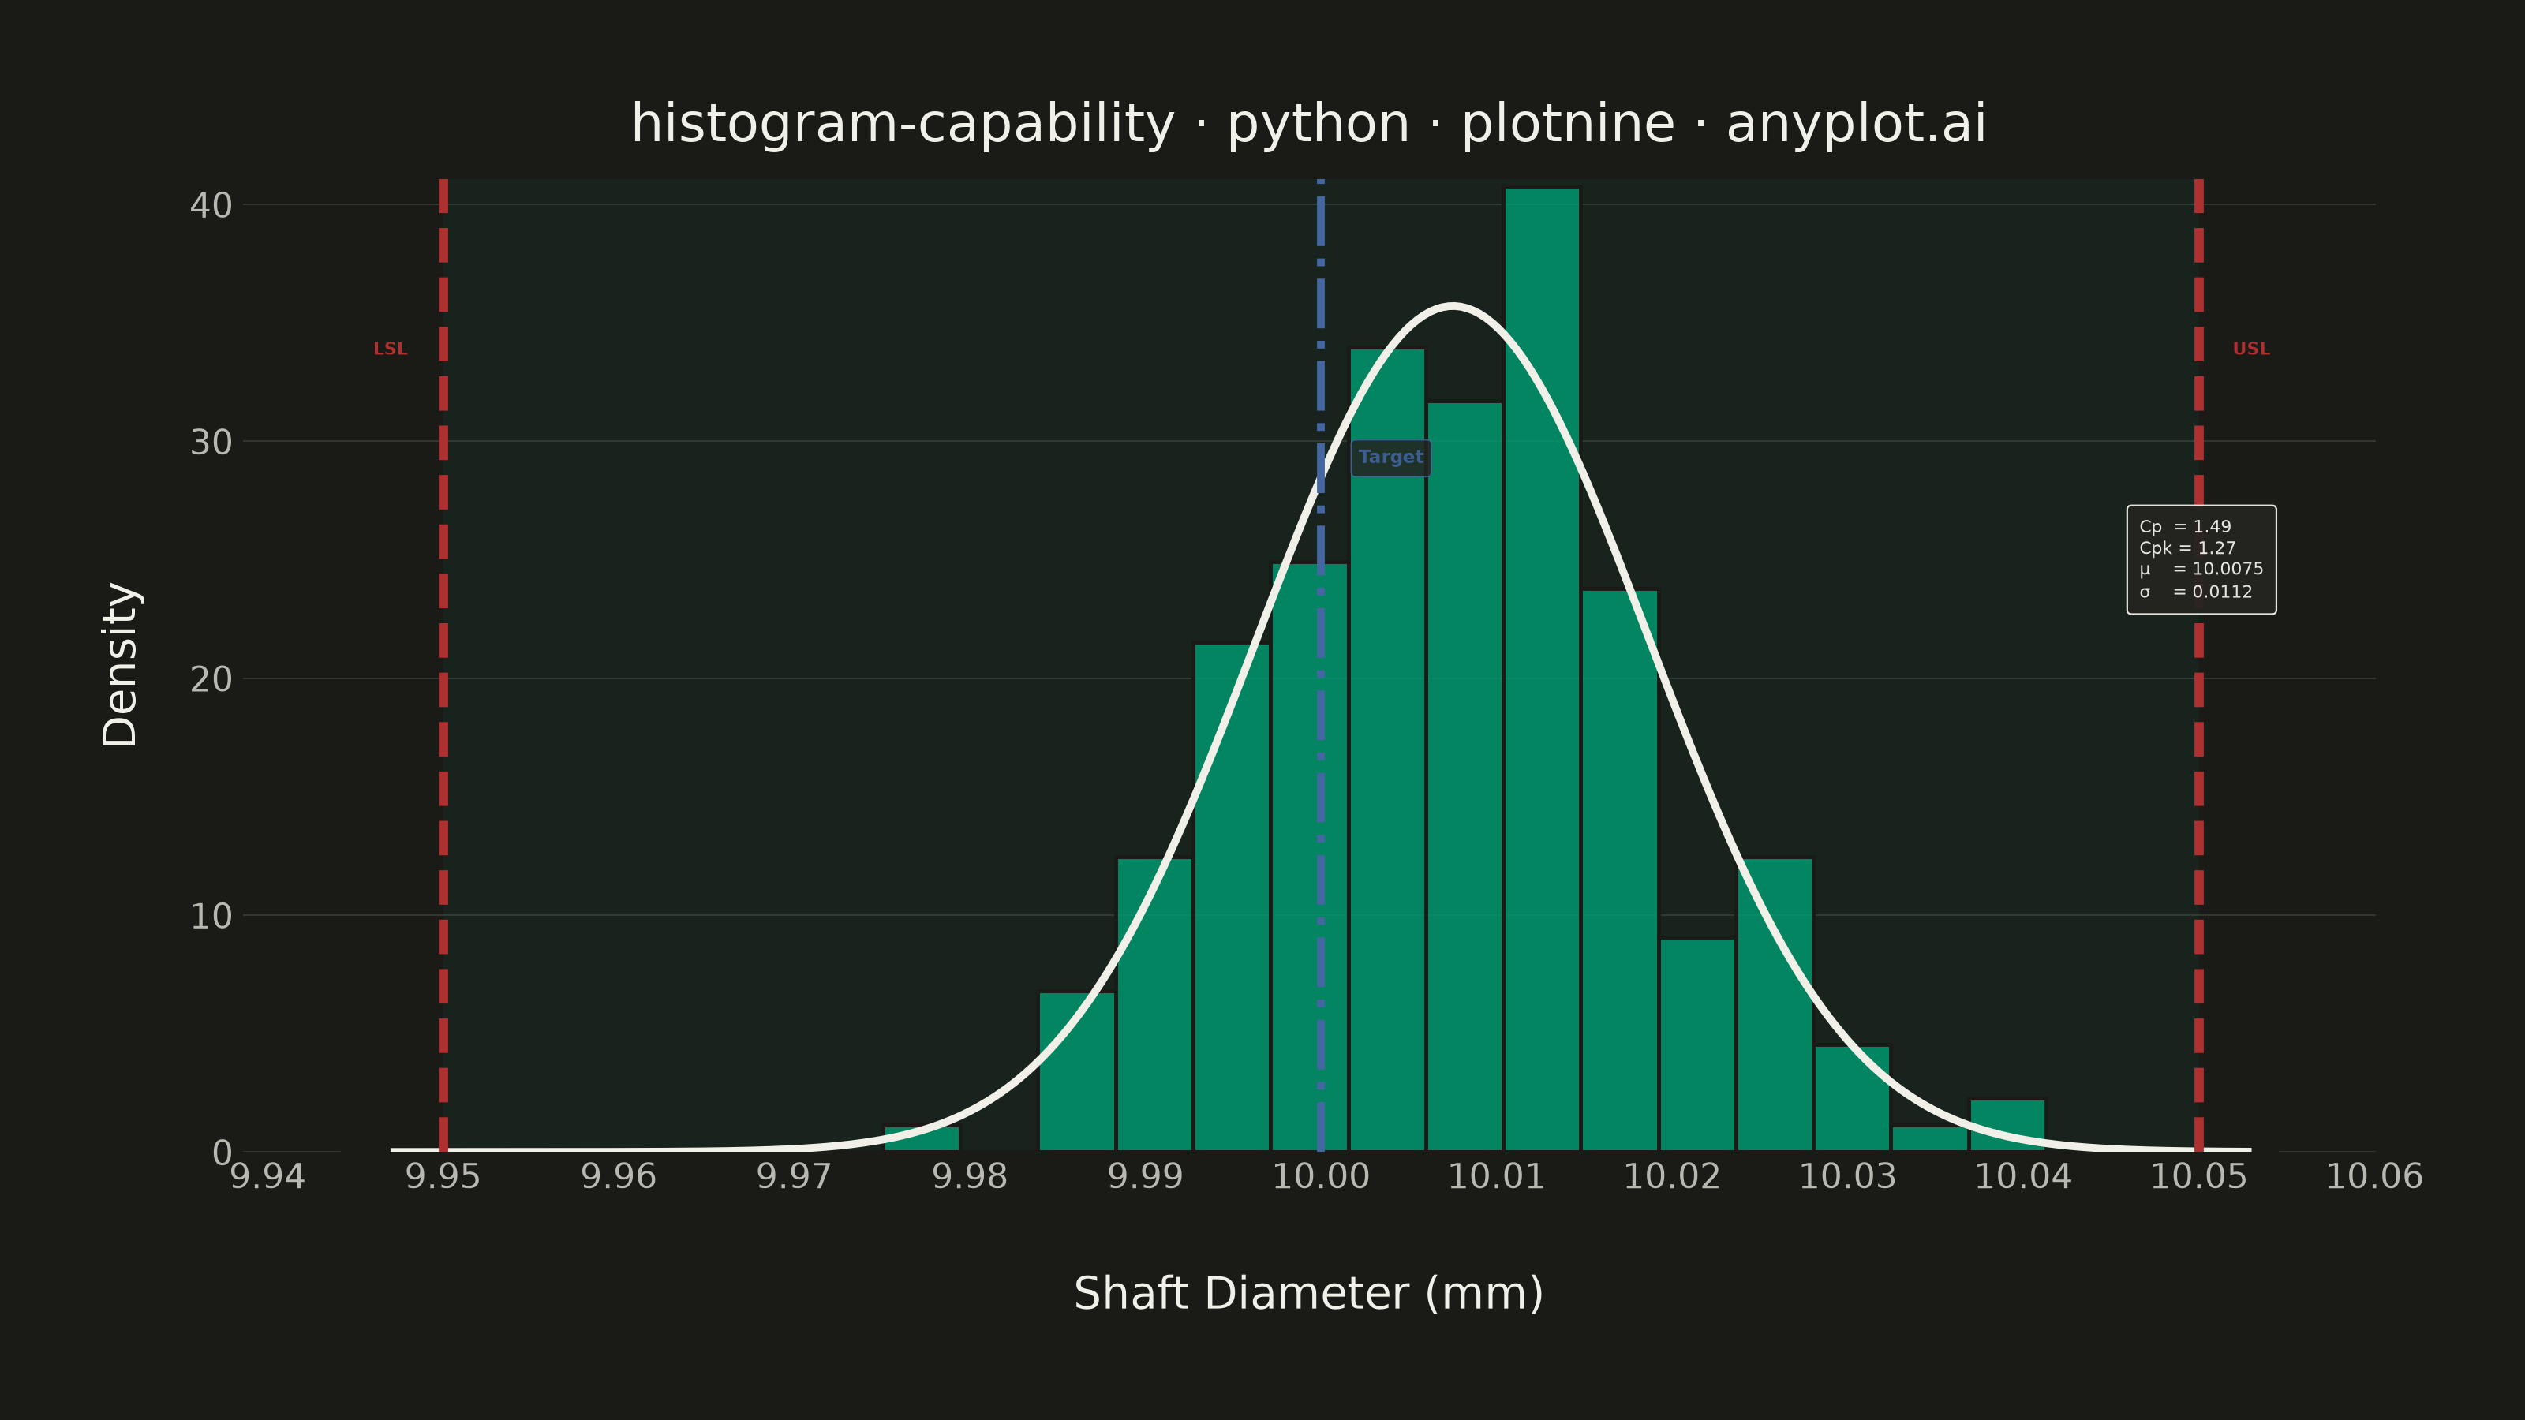Image resolution: width=2525 pixels, height=1420 pixels.
Task: Click the small bar near 9.98
Action: pos(922,1138)
